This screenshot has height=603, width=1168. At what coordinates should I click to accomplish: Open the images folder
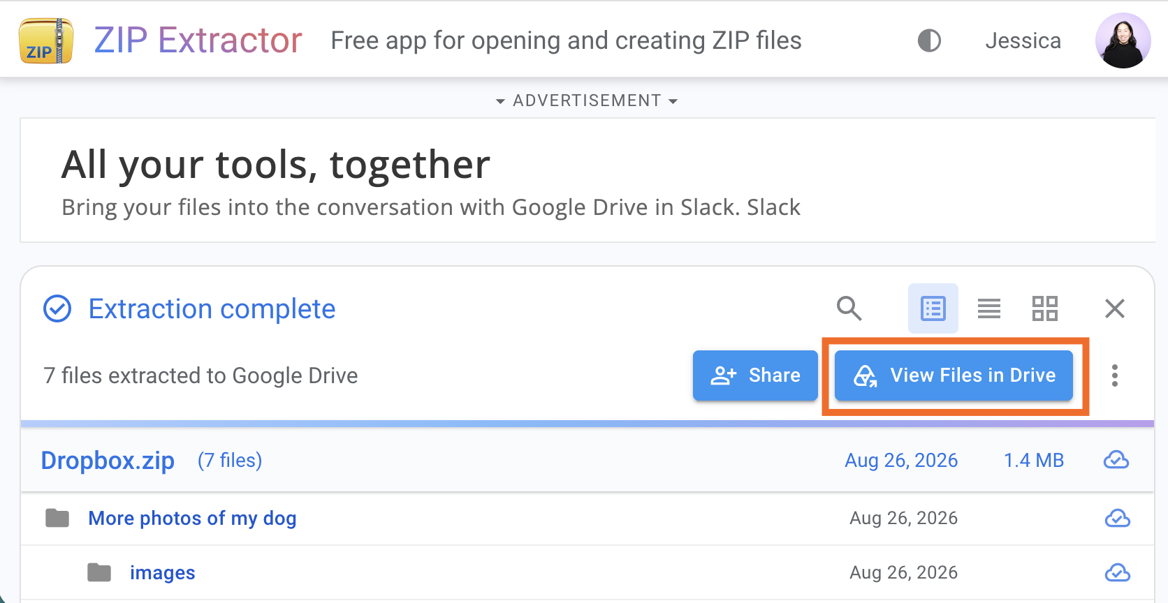coord(163,573)
